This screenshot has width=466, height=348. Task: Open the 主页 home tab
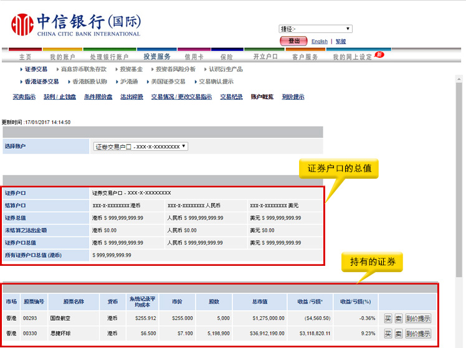tap(25, 57)
